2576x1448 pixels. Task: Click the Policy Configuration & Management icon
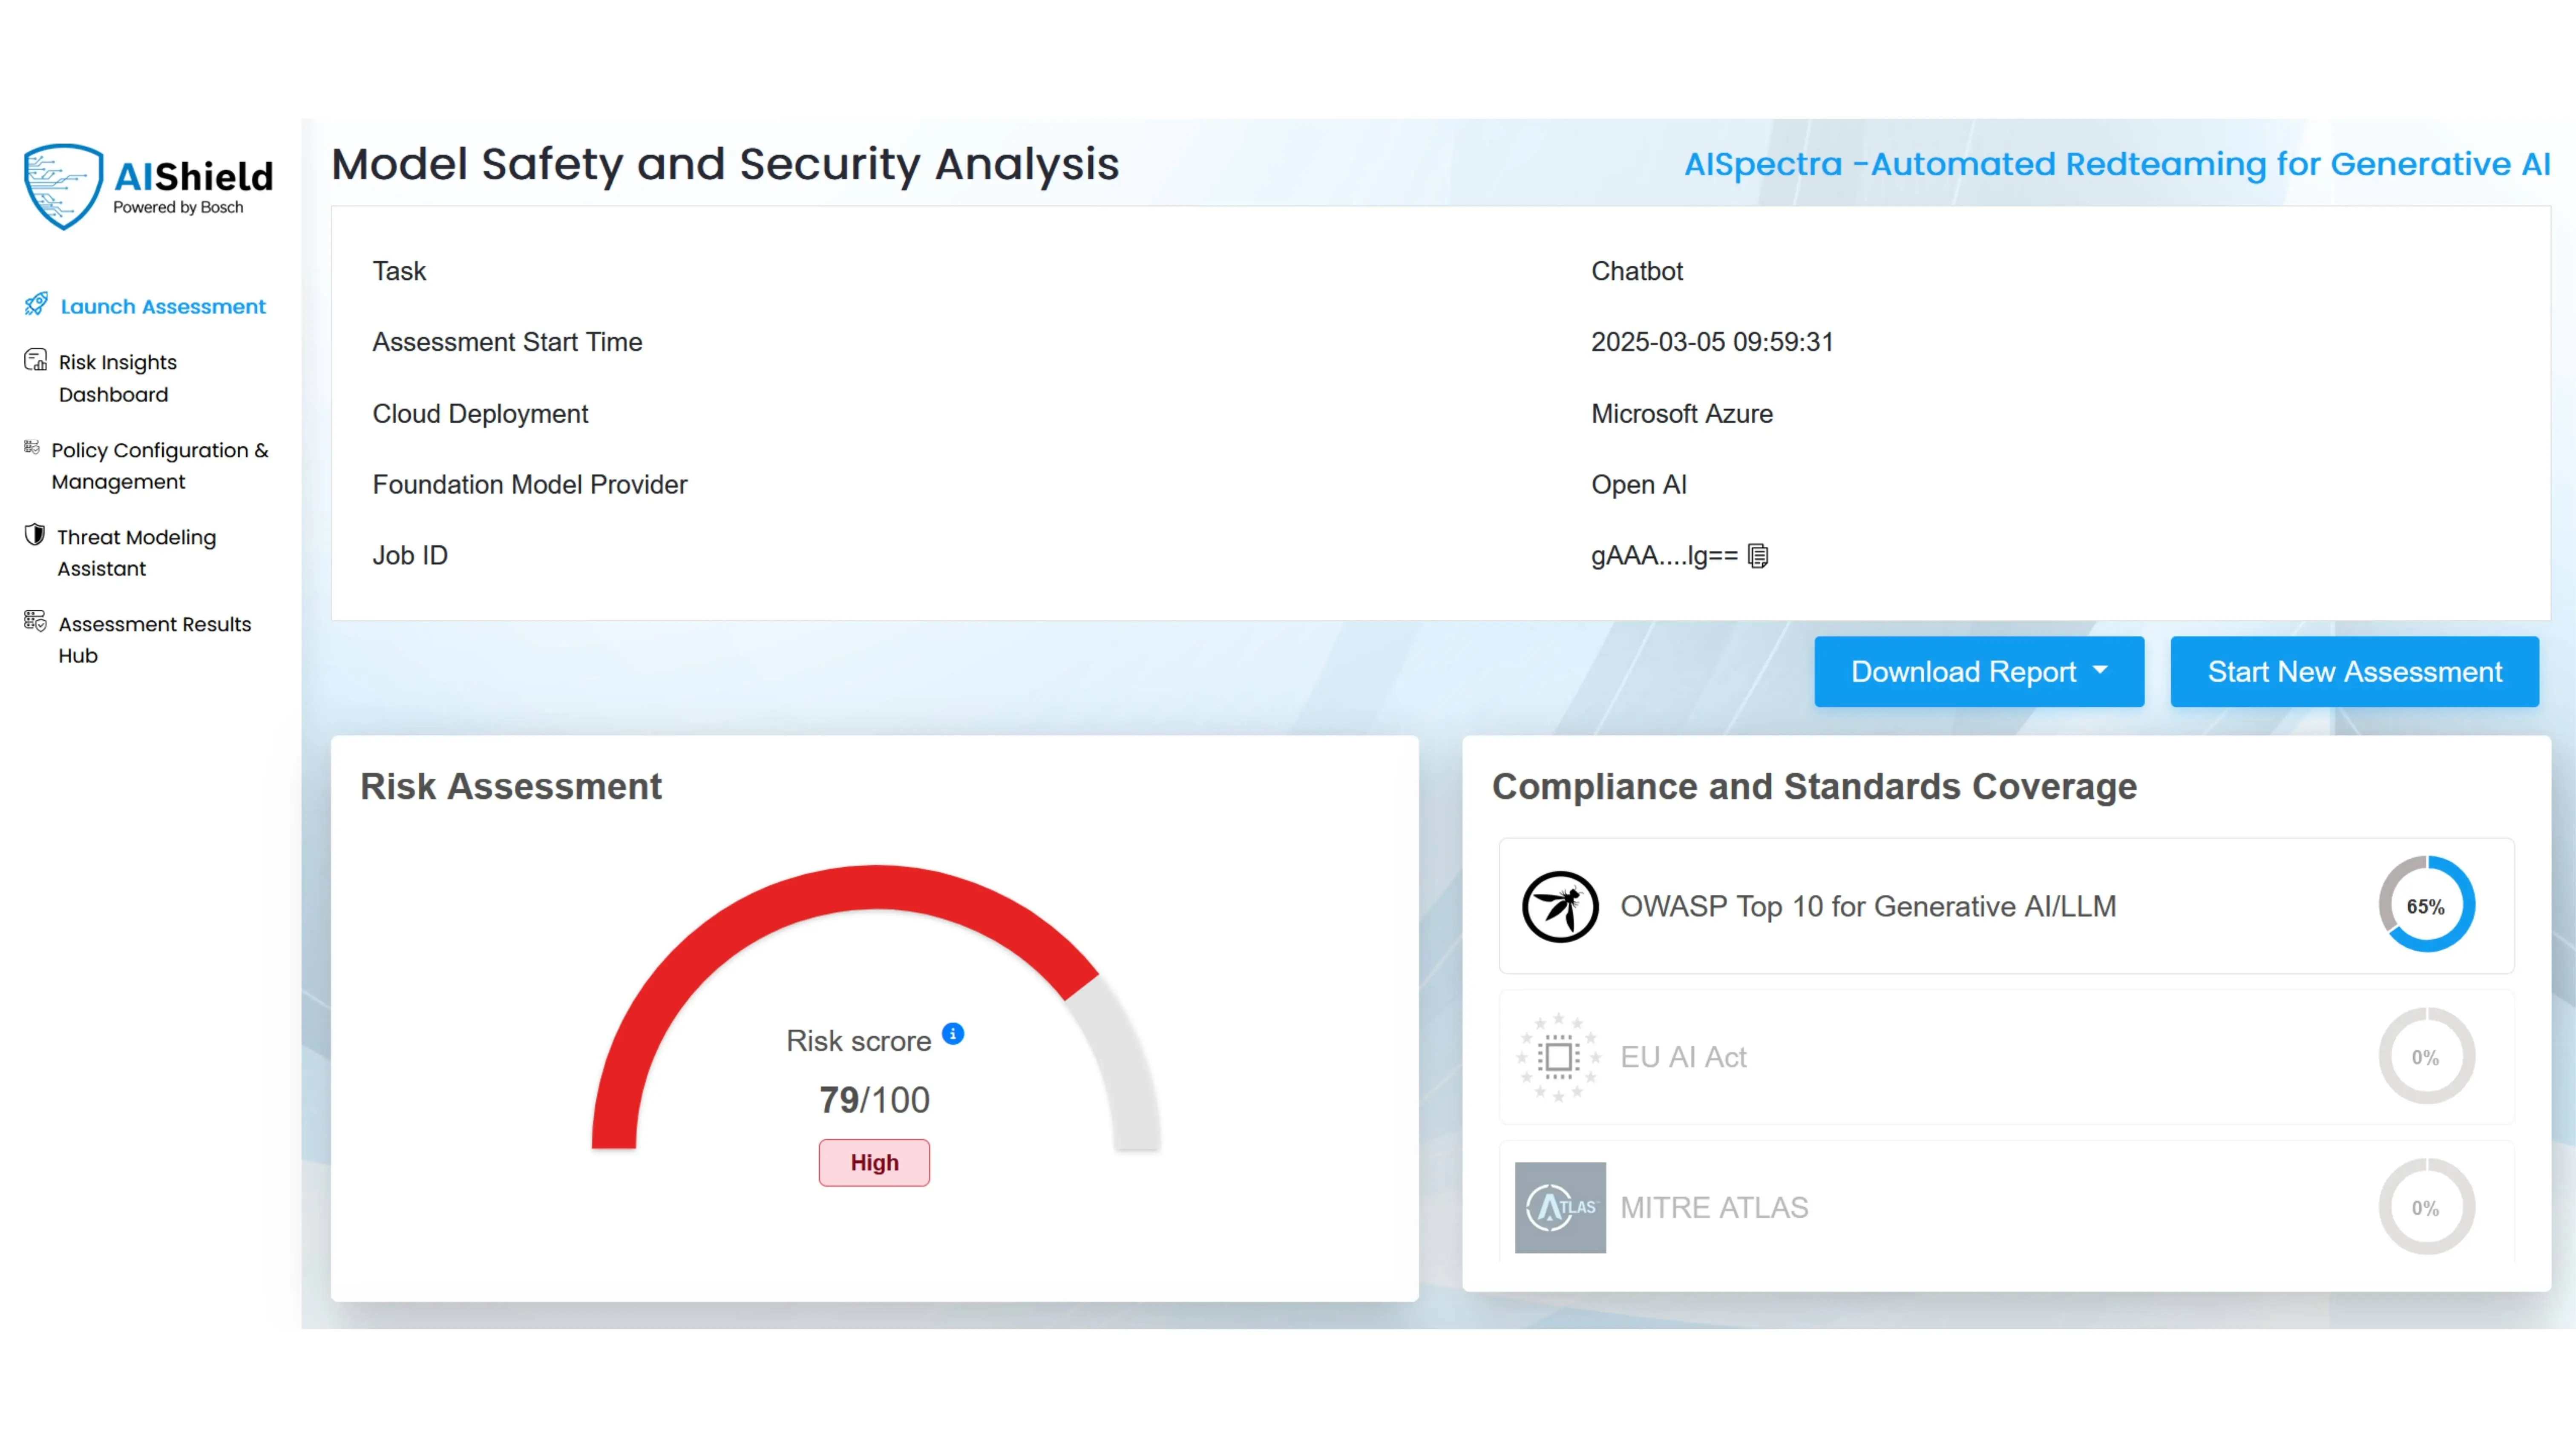(31, 449)
